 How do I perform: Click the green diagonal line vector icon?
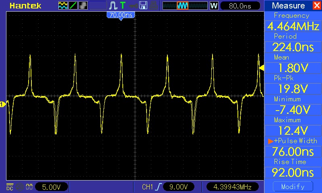click(x=73, y=6)
